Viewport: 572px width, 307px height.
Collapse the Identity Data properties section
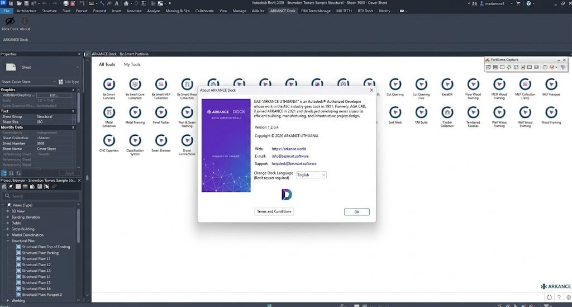click(x=73, y=127)
